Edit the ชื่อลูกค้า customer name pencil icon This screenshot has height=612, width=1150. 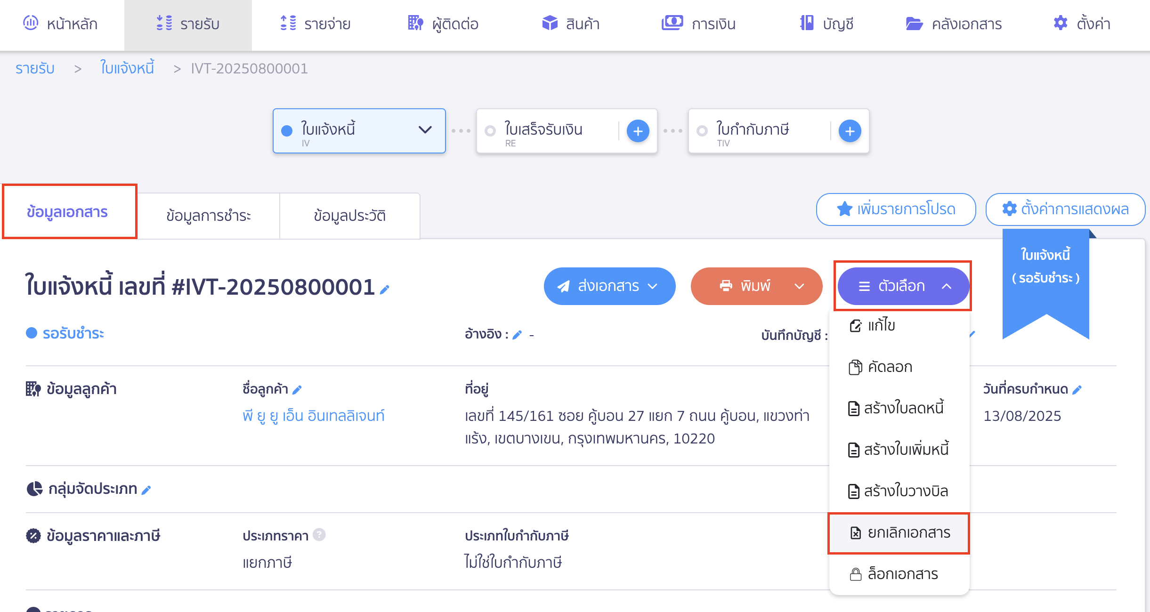(297, 390)
